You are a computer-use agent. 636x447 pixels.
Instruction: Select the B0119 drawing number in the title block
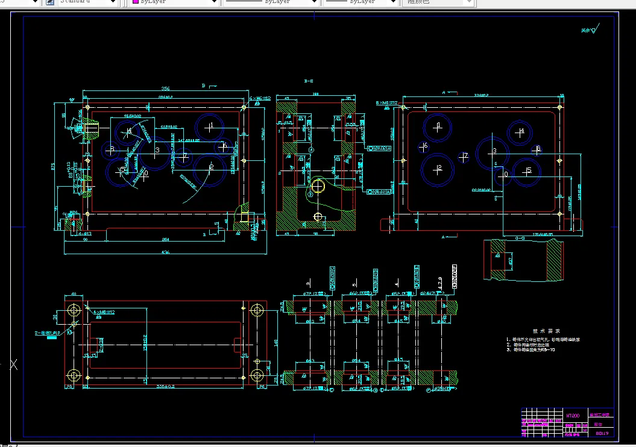pos(602,433)
